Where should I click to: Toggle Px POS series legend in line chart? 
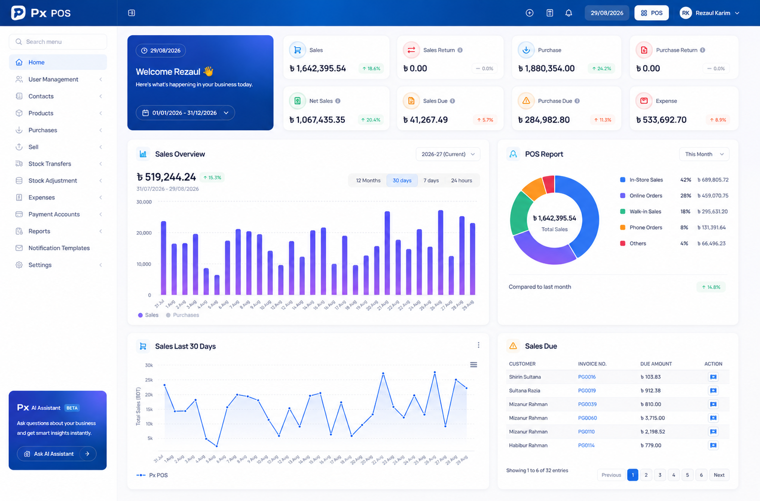[152, 475]
